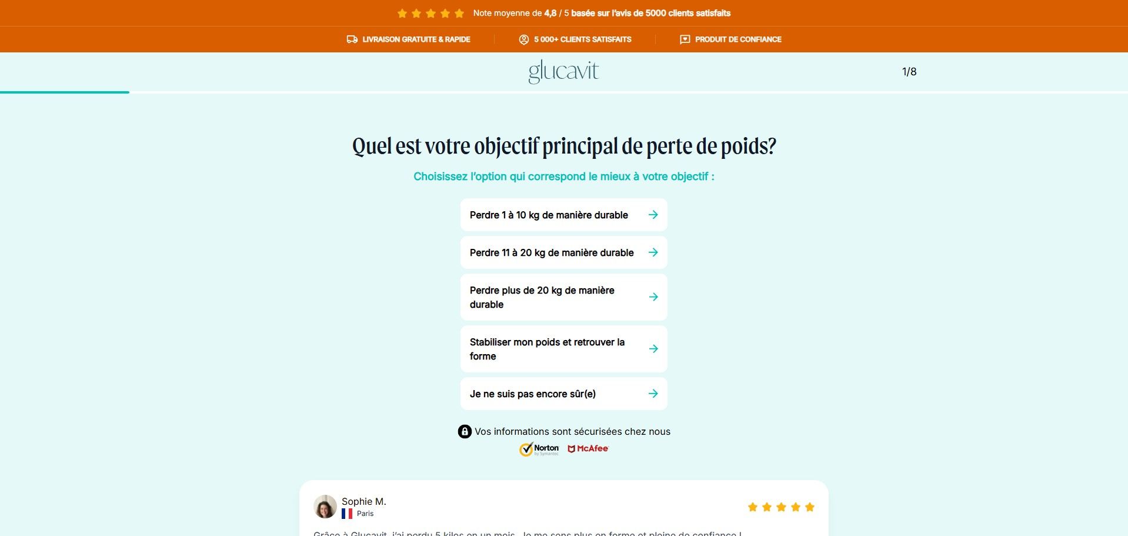Click the Norton security badge
Image resolution: width=1128 pixels, height=536 pixels.
pos(539,449)
